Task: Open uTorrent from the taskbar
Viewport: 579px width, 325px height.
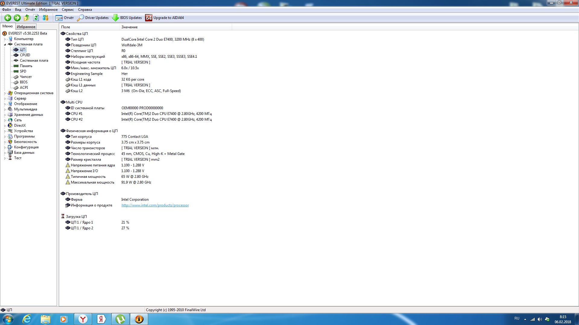Action: (x=120, y=319)
